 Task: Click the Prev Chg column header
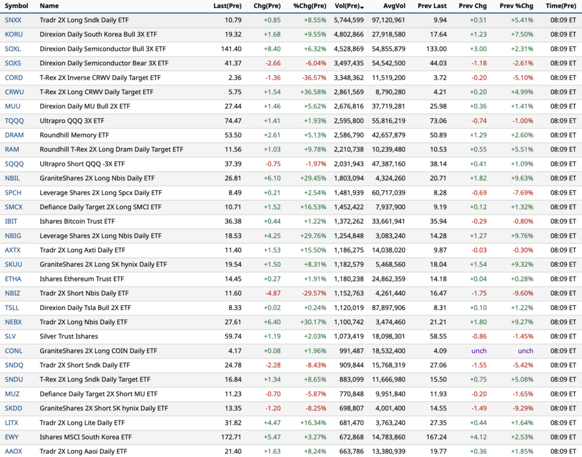pos(472,6)
